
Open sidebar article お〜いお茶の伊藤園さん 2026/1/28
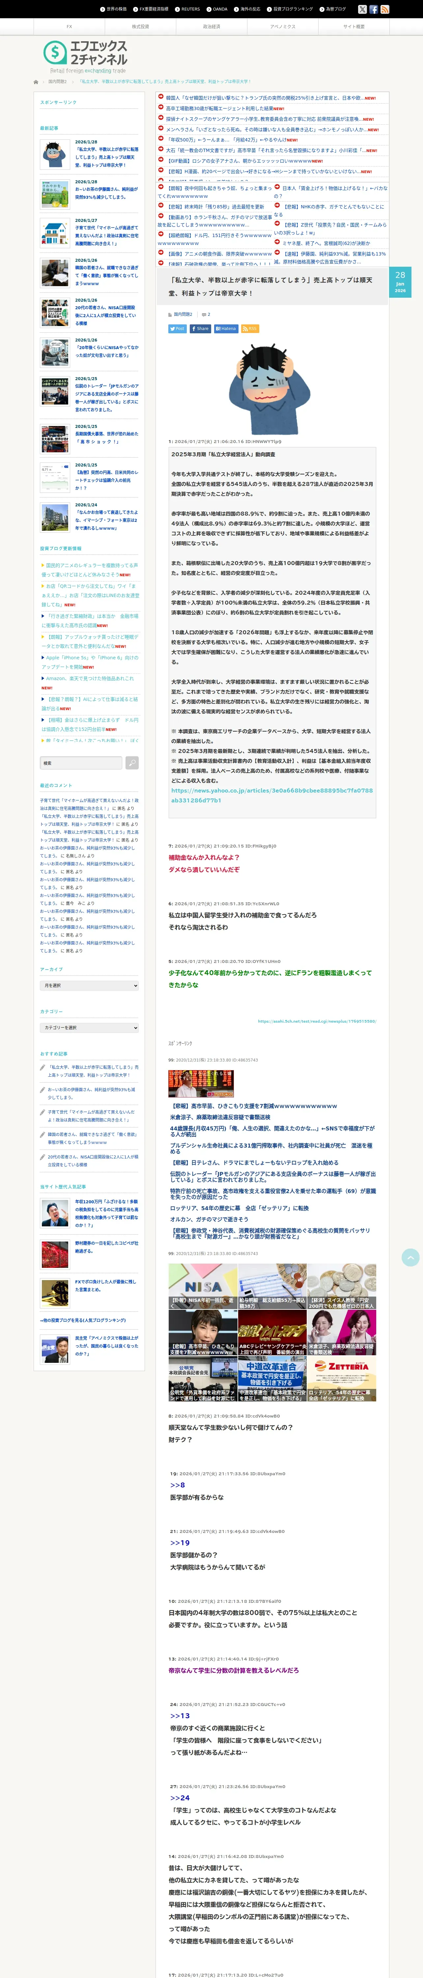coord(106,193)
